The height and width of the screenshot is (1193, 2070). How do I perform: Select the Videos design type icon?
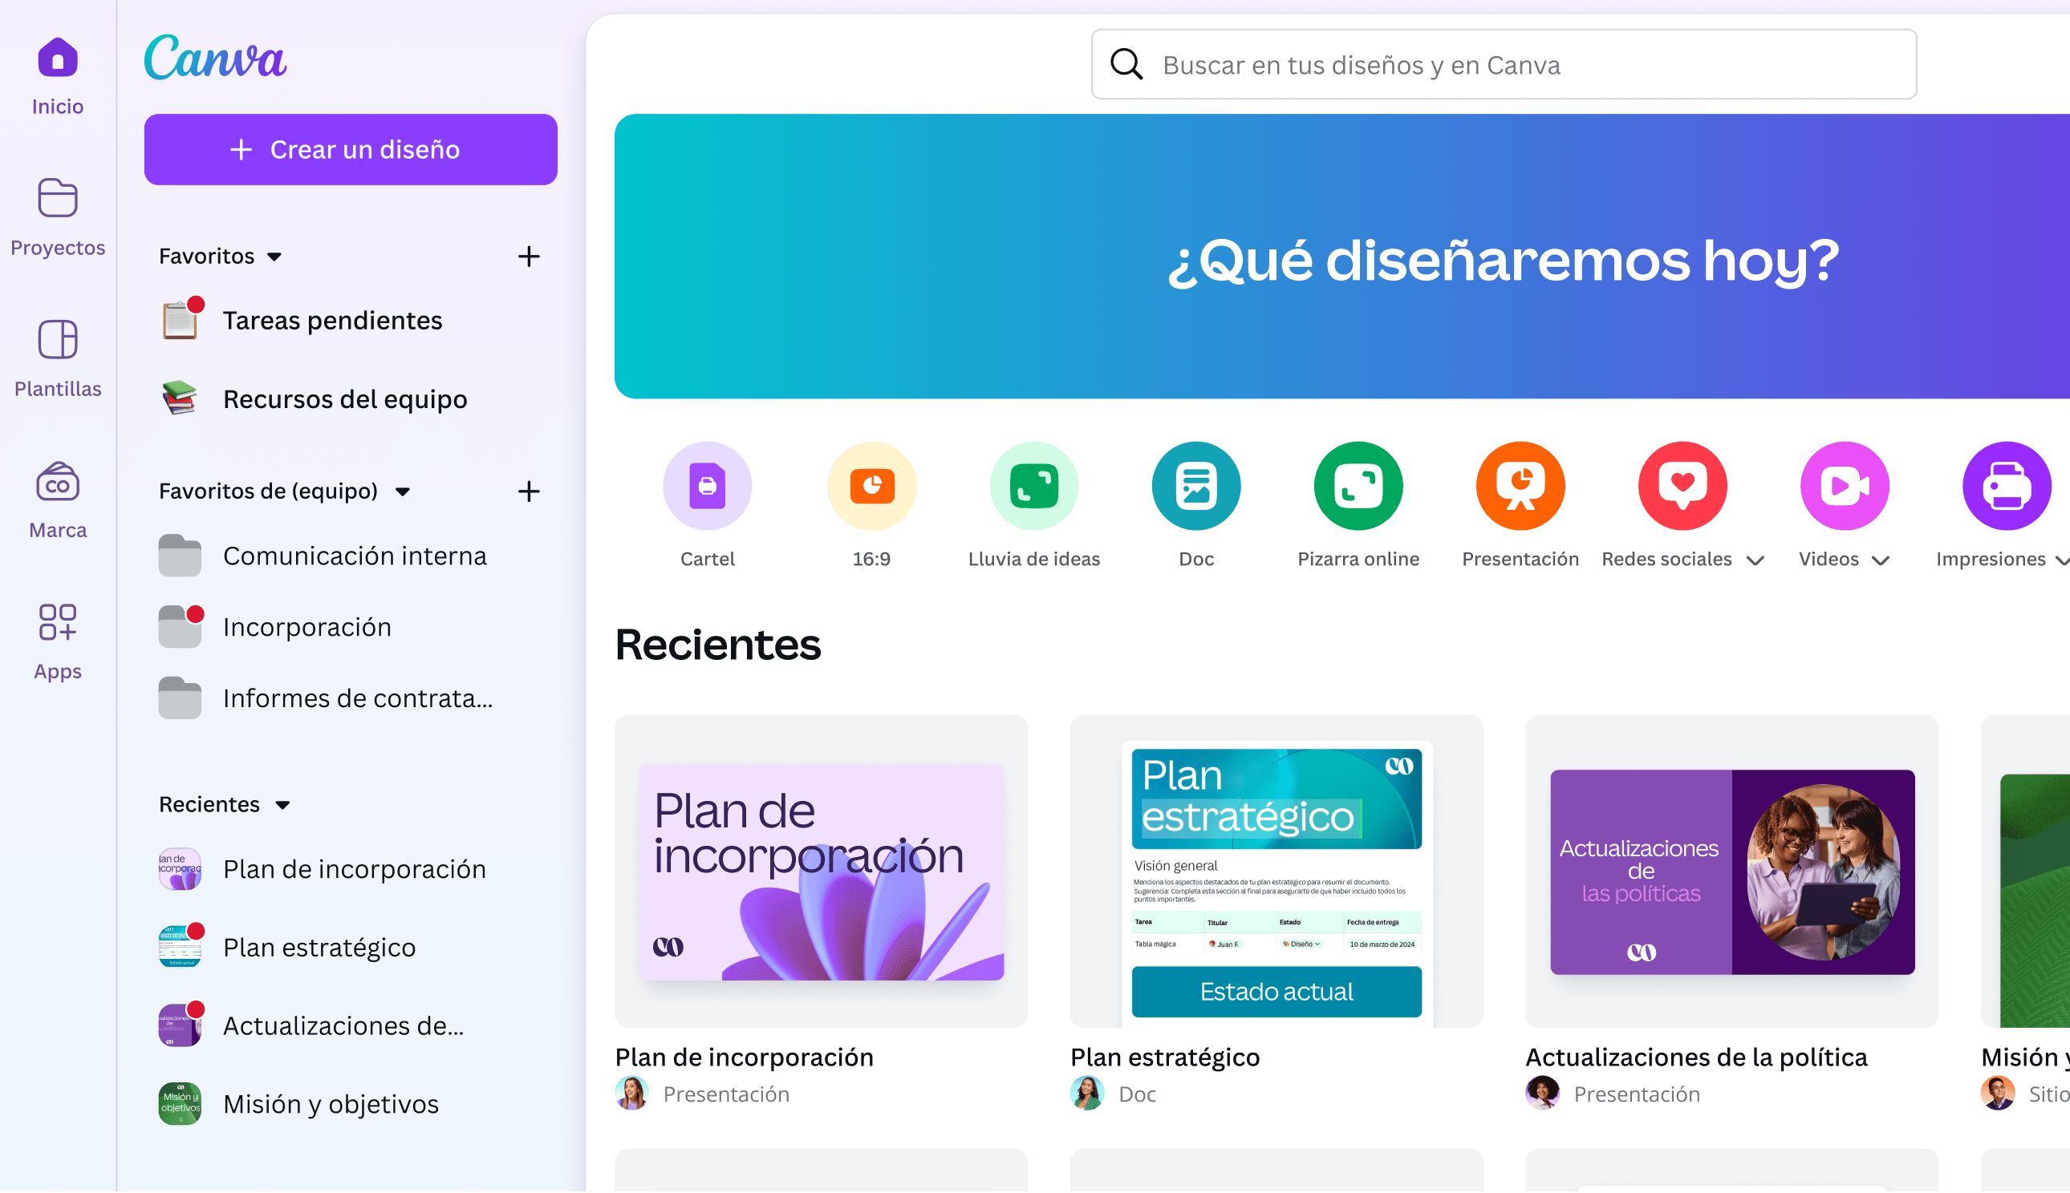tap(1845, 486)
